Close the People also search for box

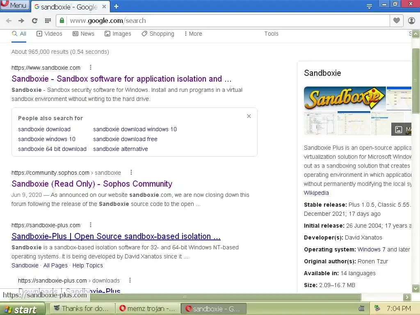[249, 116]
